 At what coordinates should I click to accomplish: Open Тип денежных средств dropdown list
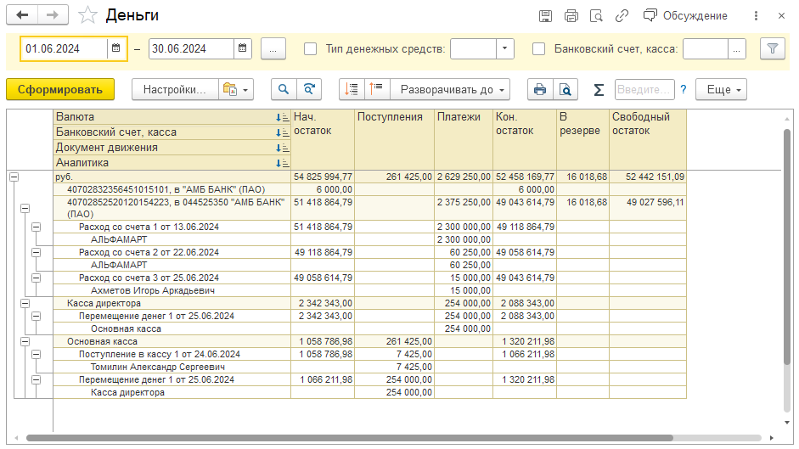[x=505, y=49]
